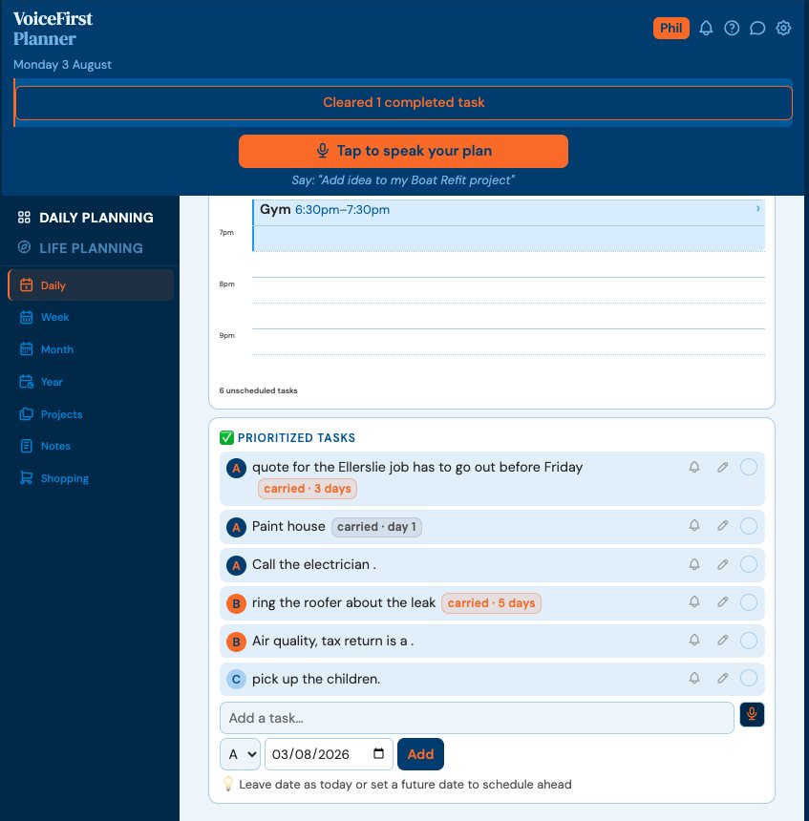Image resolution: width=809 pixels, height=821 pixels.
Task: Select the Life Planning section
Action: point(80,248)
